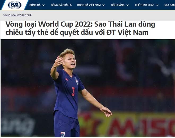Screen dimensions: 175x138
Task: Expand the BÓNG ĐÁ chevron arrow
Action: coord(43,5)
